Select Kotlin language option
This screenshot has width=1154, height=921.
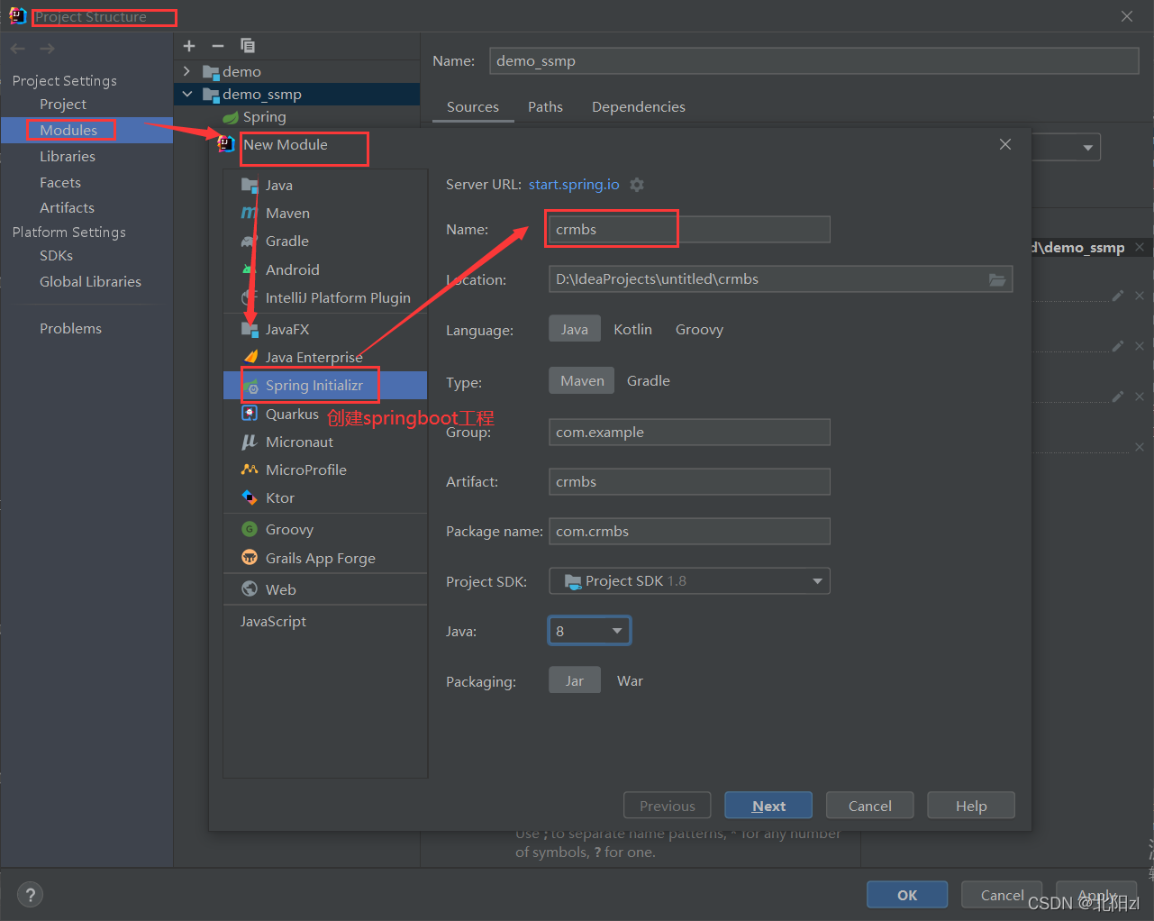click(632, 330)
